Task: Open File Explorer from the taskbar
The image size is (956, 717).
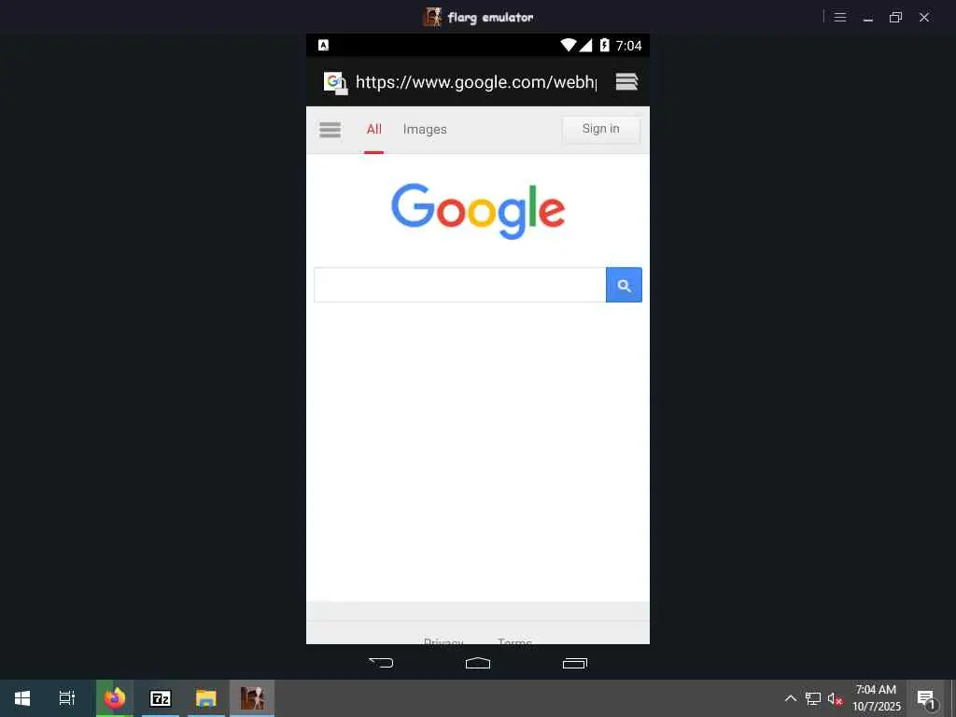Action: click(206, 698)
